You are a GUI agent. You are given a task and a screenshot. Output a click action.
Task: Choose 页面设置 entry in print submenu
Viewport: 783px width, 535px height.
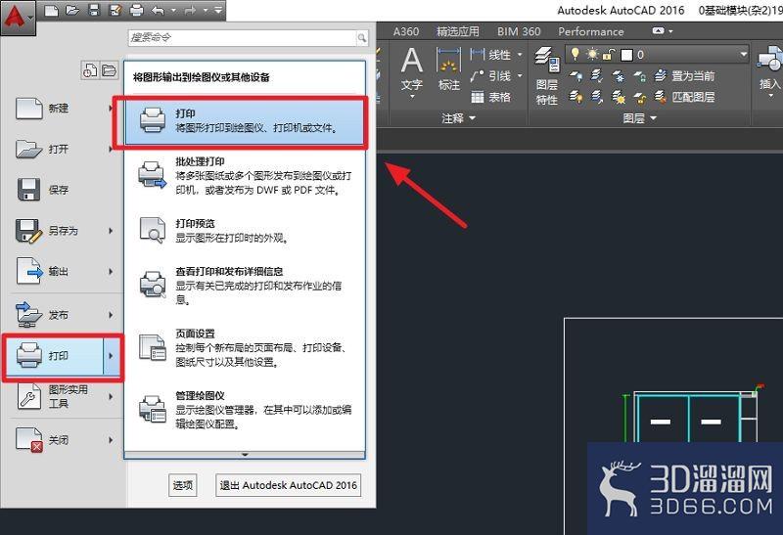click(x=245, y=347)
